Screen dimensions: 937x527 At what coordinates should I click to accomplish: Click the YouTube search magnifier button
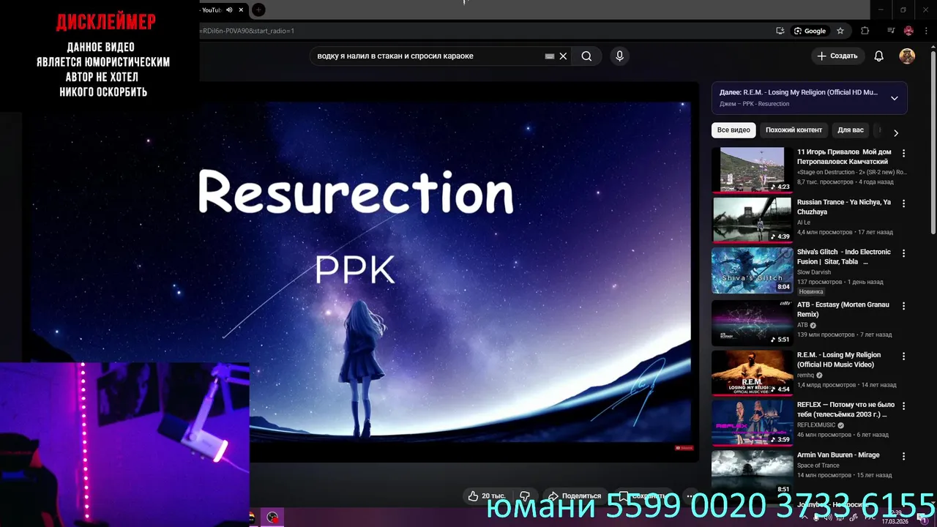tap(586, 56)
